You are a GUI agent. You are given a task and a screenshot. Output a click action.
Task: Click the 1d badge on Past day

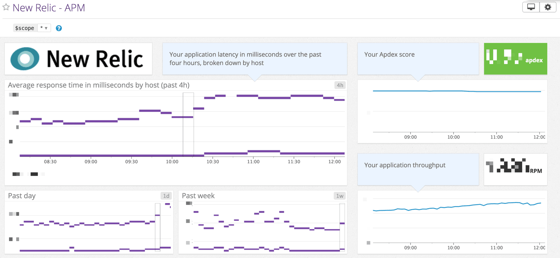(x=166, y=196)
